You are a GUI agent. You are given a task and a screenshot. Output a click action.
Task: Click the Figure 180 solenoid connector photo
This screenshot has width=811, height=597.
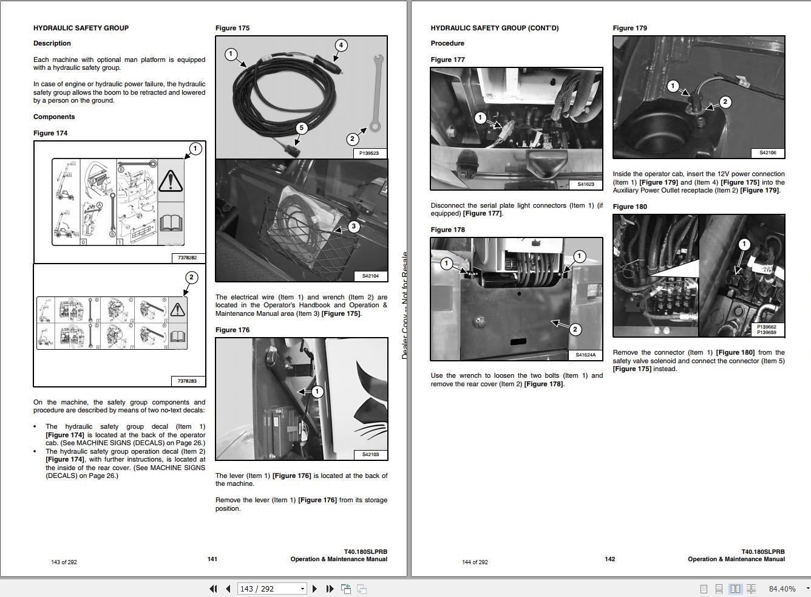[699, 276]
